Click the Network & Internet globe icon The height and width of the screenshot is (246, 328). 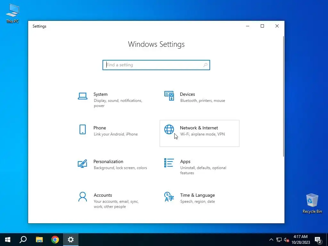pyautogui.click(x=169, y=129)
